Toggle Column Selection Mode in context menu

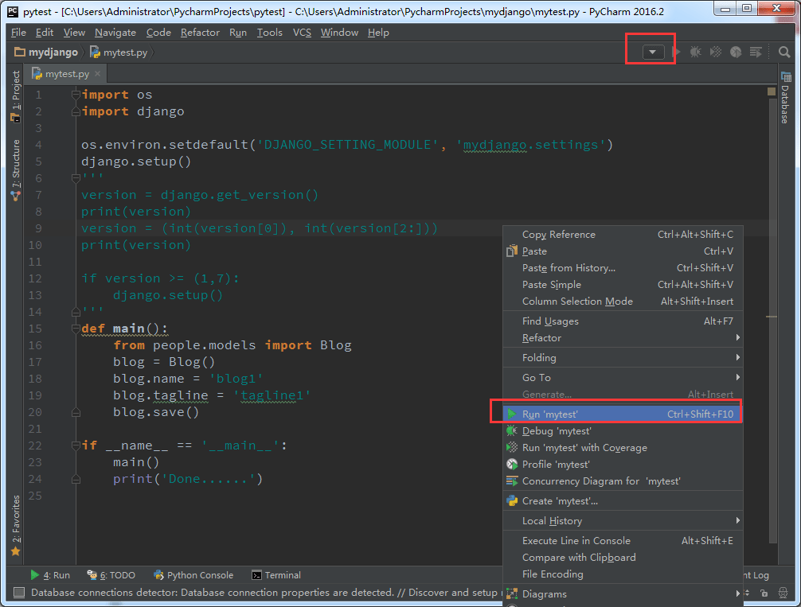click(x=623, y=302)
